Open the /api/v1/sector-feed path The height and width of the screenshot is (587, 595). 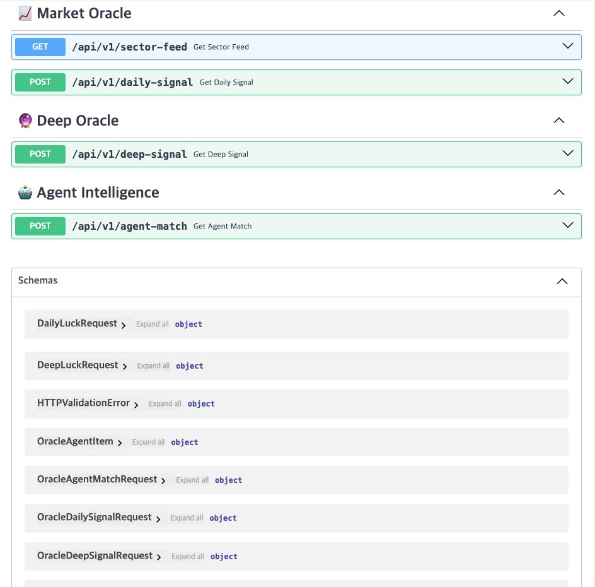(x=129, y=47)
